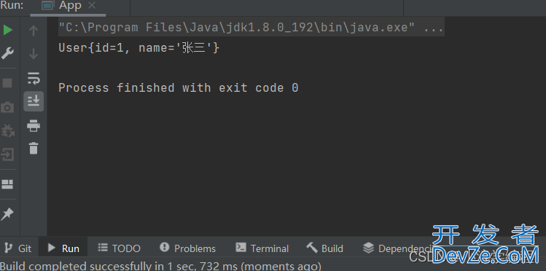Print the console output
Screen dimensions: 546x271
pos(34,125)
